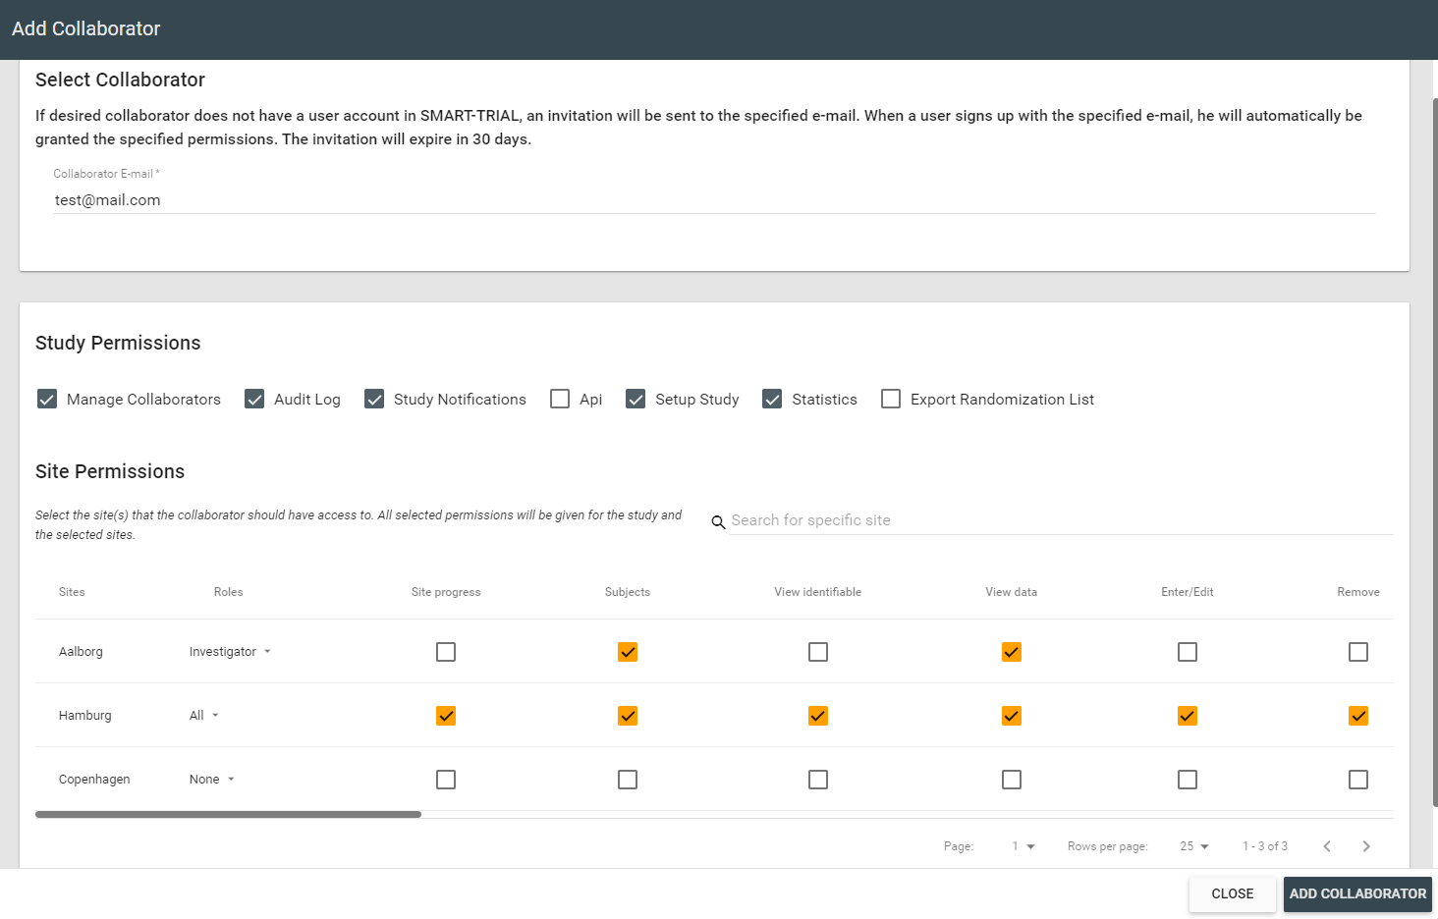
Task: Open the Page number dropdown
Action: (1022, 845)
